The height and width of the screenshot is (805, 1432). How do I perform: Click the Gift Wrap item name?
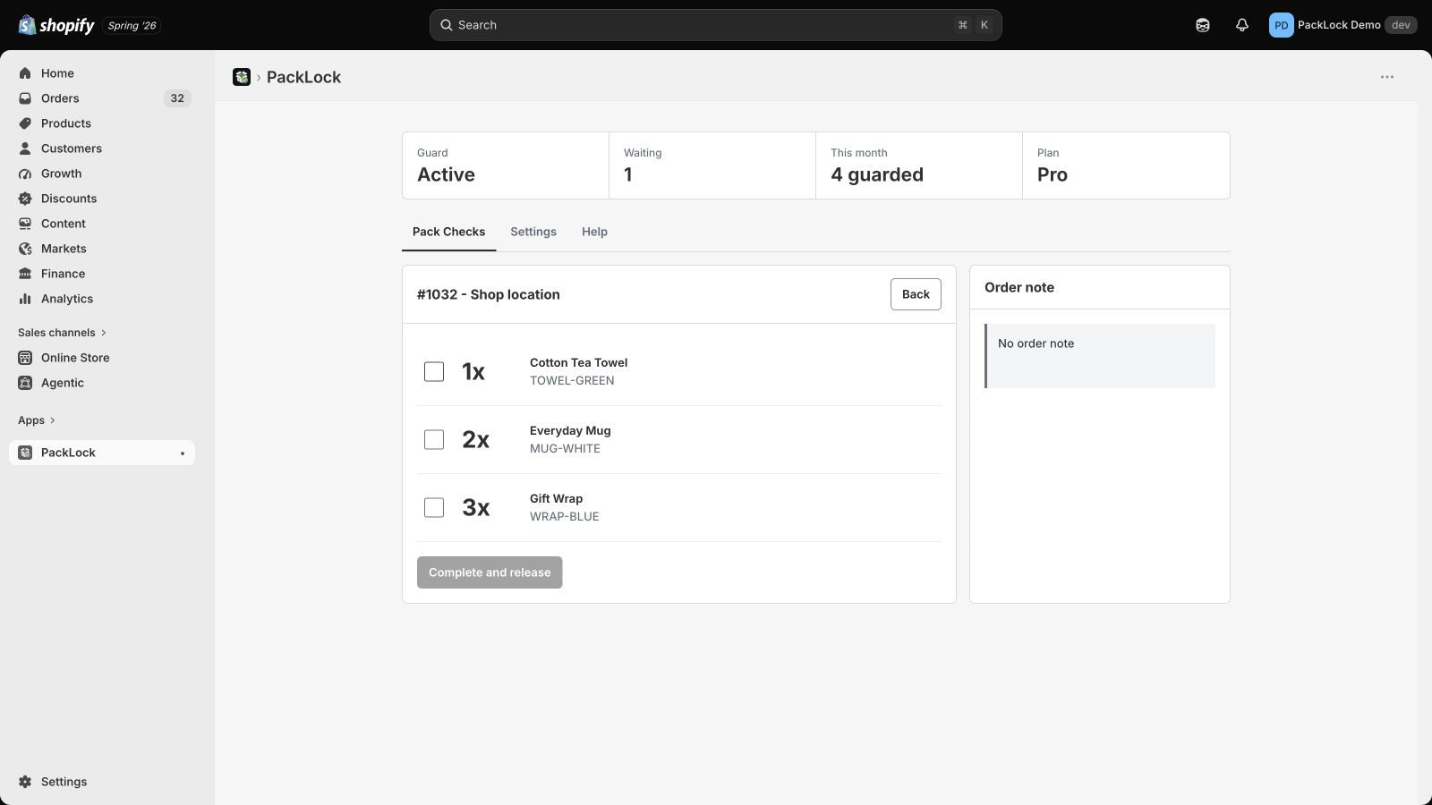point(556,499)
